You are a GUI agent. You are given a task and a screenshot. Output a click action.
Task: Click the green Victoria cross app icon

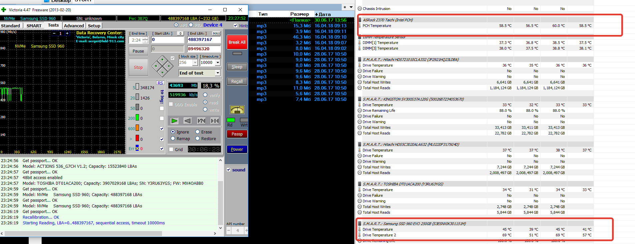point(4,10)
